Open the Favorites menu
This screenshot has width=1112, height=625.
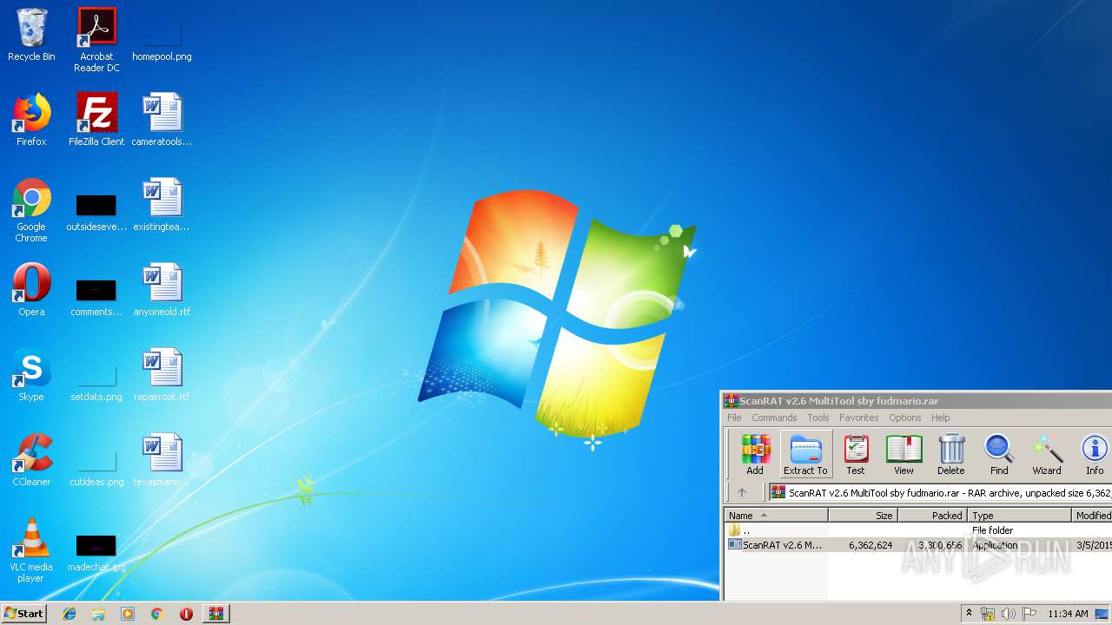pyautogui.click(x=858, y=418)
